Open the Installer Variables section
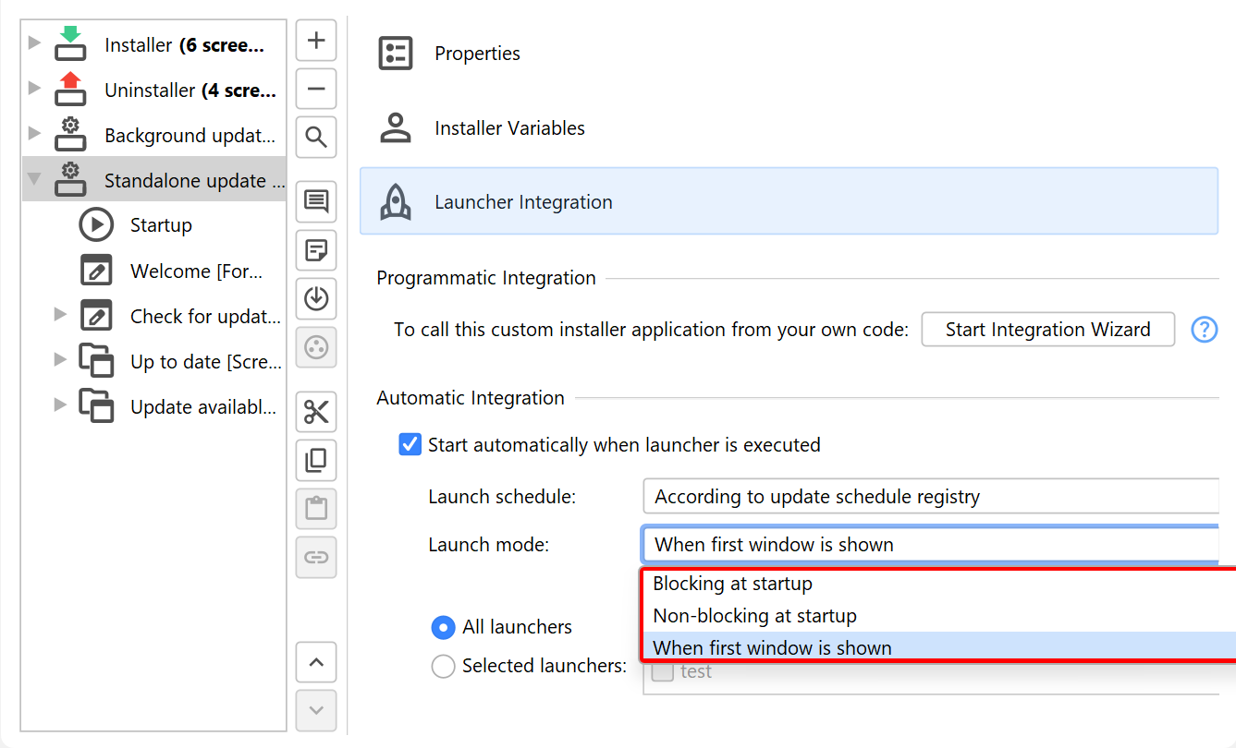This screenshot has width=1236, height=748. 509,128
